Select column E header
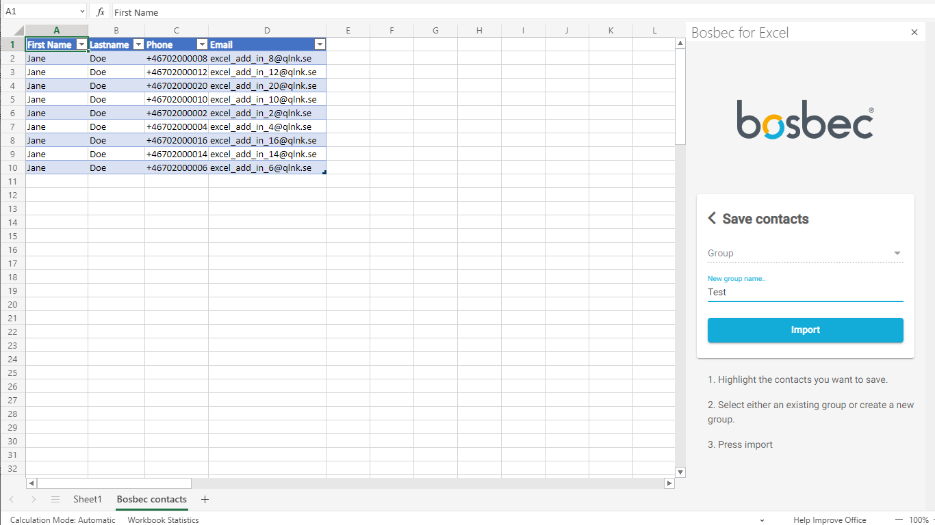This screenshot has height=525, width=935. click(348, 31)
